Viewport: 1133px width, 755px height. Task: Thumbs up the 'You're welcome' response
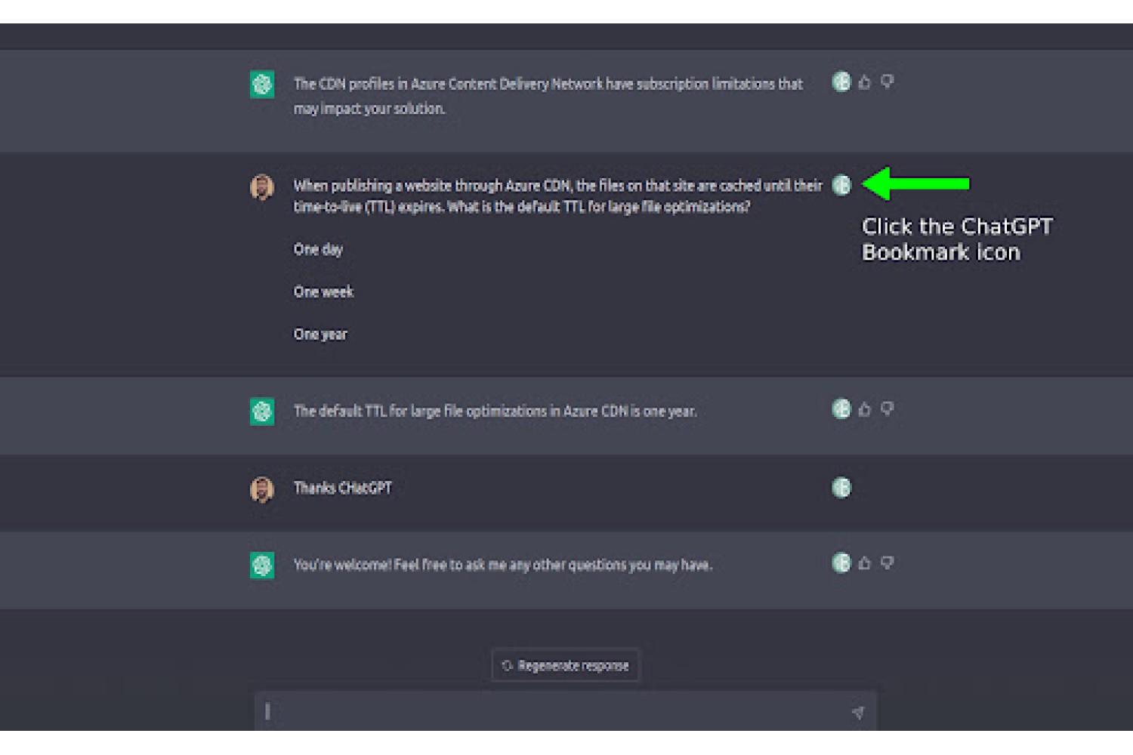pyautogui.click(x=865, y=562)
